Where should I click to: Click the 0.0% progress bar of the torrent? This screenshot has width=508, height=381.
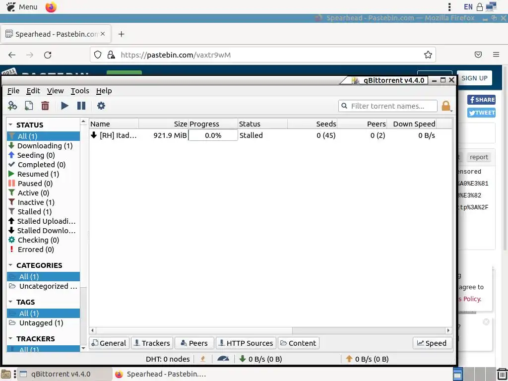pyautogui.click(x=213, y=135)
